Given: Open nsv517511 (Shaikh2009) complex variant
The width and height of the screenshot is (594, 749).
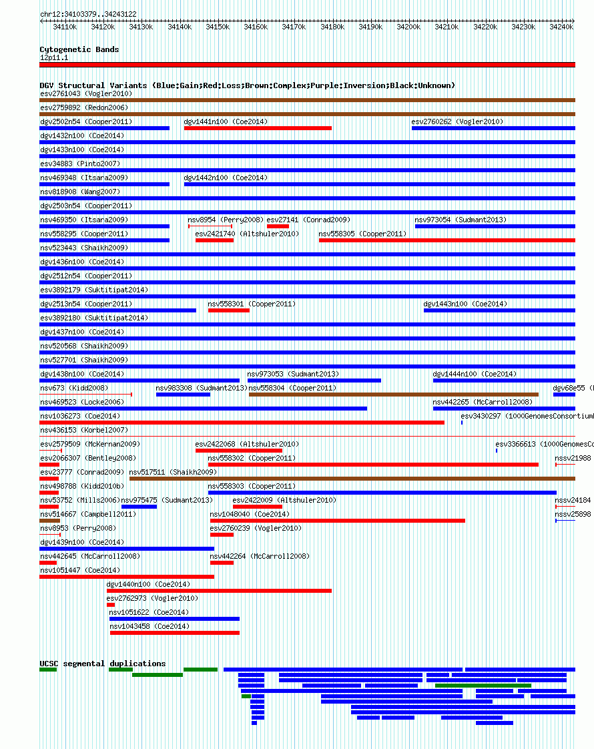Looking at the screenshot, I should pos(352,479).
